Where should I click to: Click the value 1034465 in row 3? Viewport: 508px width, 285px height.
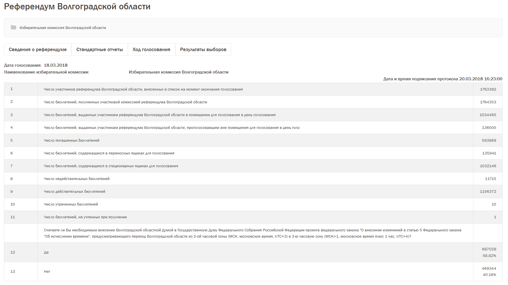pos(488,115)
